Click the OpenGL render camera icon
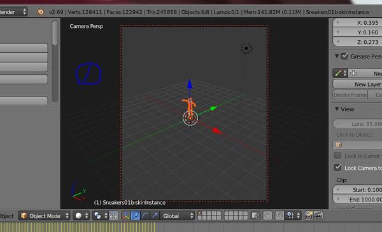 (309, 215)
